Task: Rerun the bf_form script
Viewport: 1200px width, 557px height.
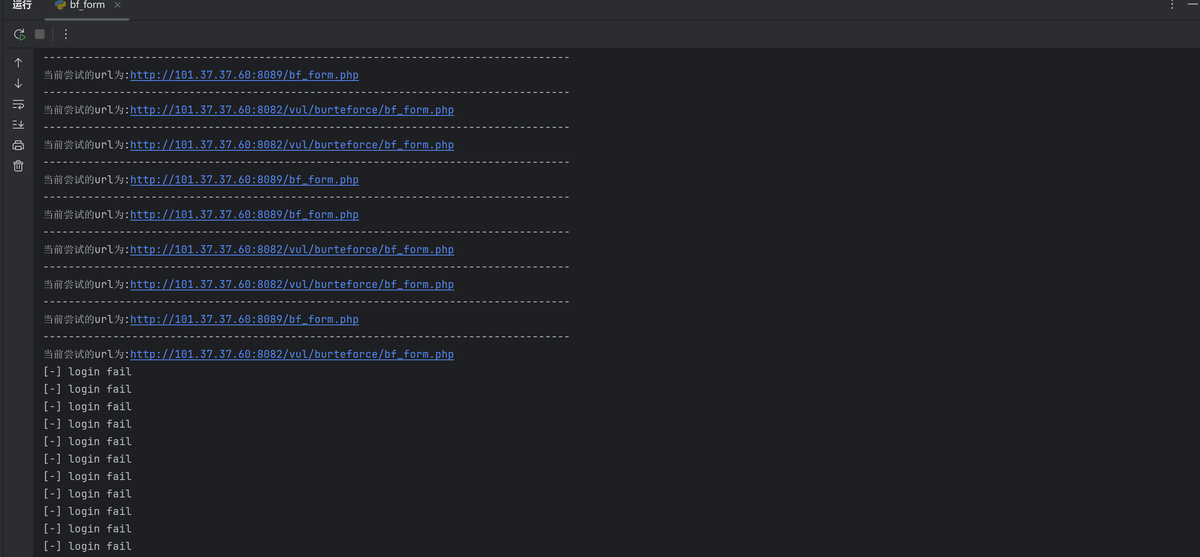Action: (x=19, y=35)
